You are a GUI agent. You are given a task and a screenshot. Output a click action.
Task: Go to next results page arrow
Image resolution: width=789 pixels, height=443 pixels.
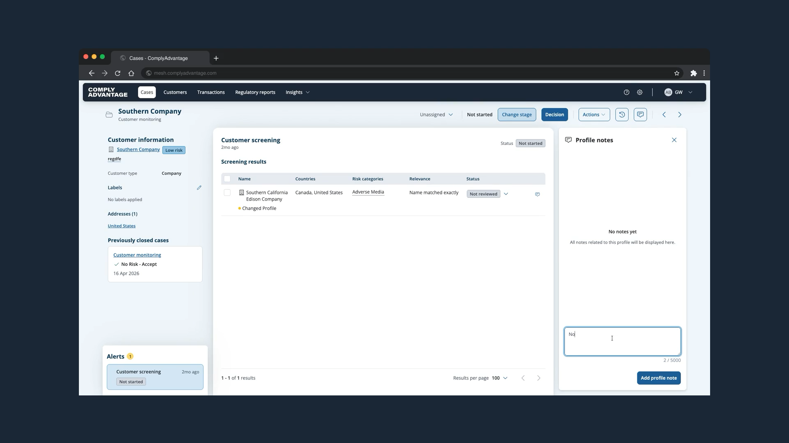coord(539,378)
